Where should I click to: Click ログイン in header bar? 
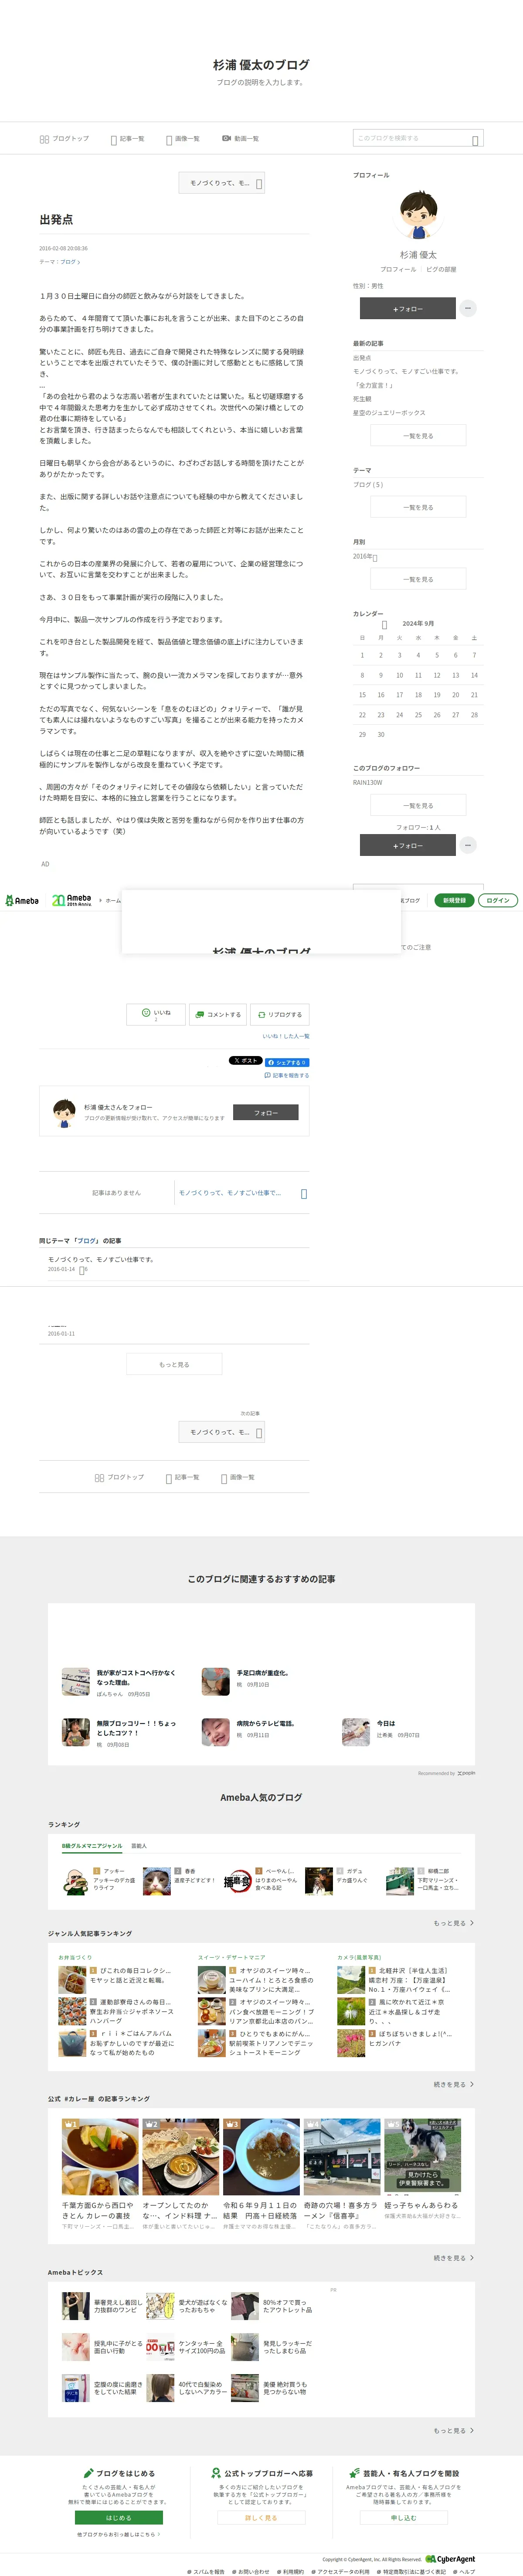(498, 900)
